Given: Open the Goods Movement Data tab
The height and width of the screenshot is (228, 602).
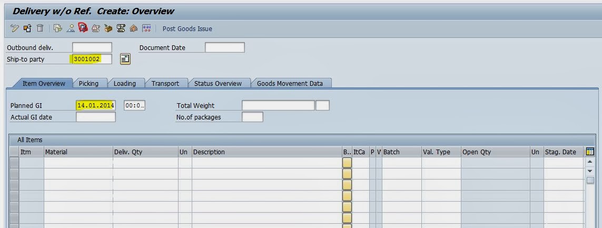Looking at the screenshot, I should click(290, 83).
